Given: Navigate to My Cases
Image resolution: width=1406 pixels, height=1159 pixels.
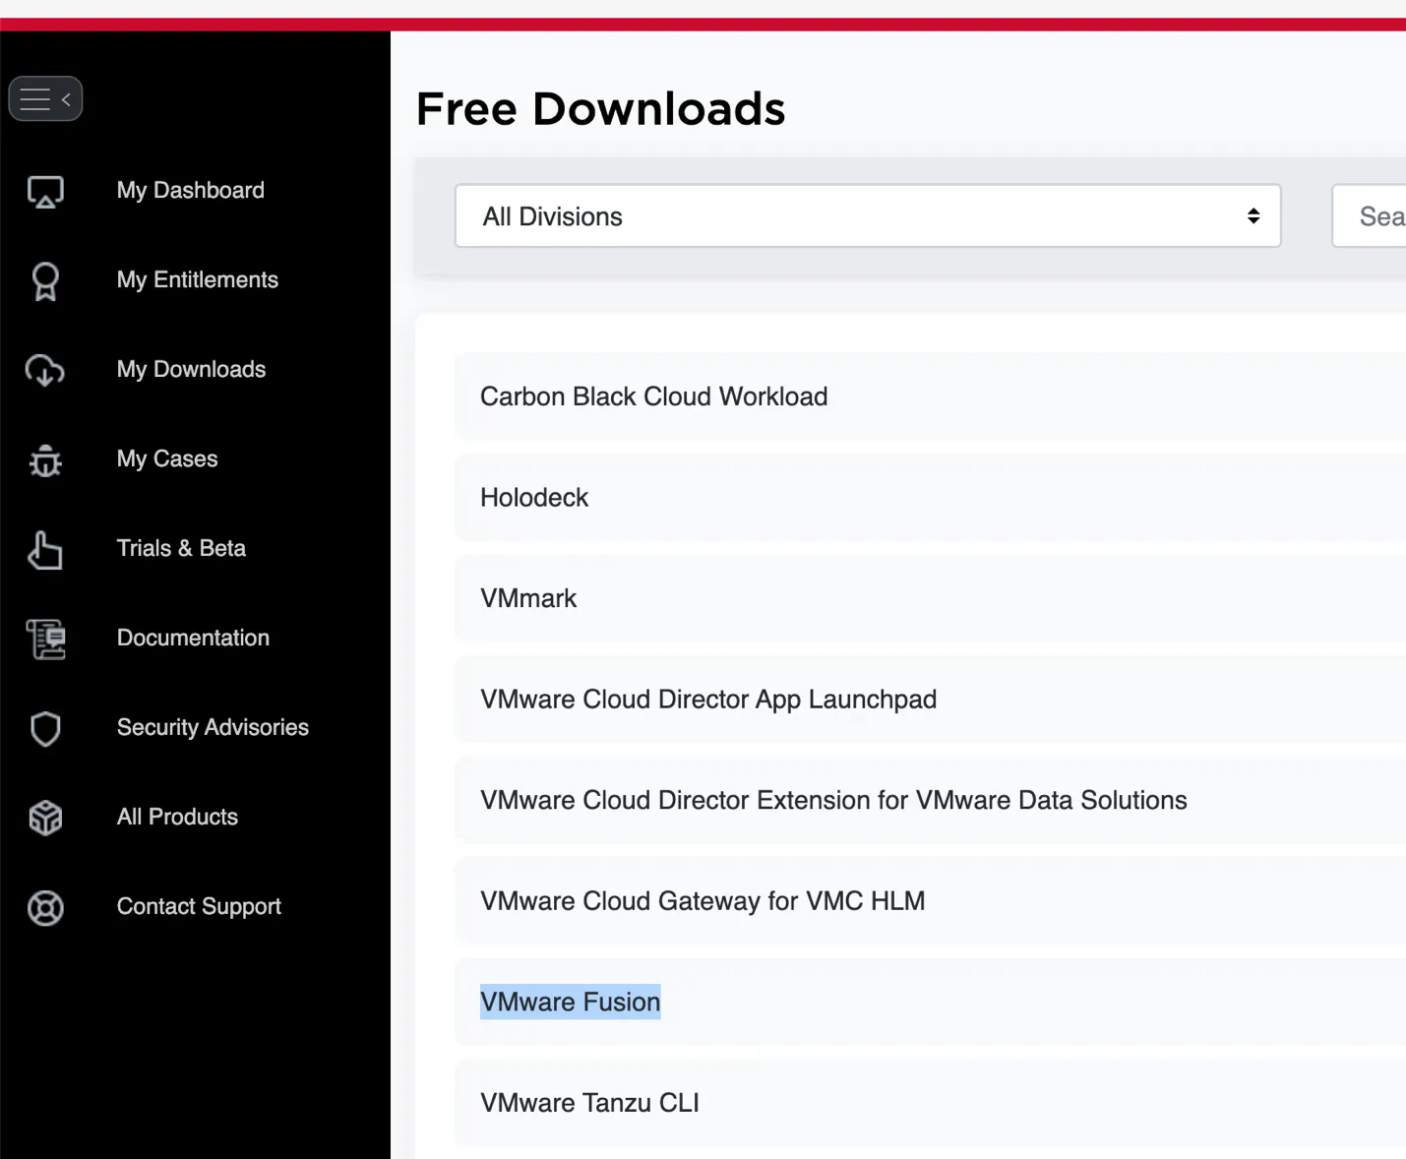Looking at the screenshot, I should click(167, 458).
